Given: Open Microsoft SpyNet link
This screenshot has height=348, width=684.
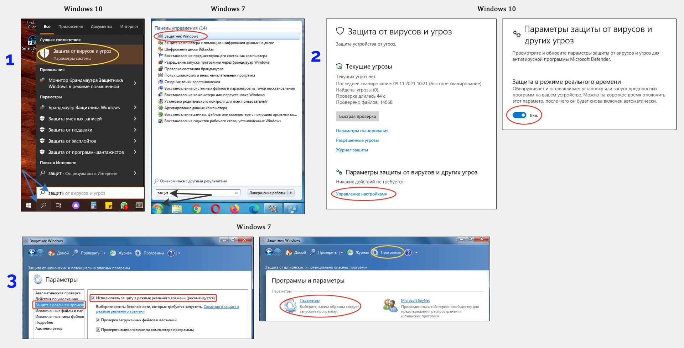Looking at the screenshot, I should (415, 301).
